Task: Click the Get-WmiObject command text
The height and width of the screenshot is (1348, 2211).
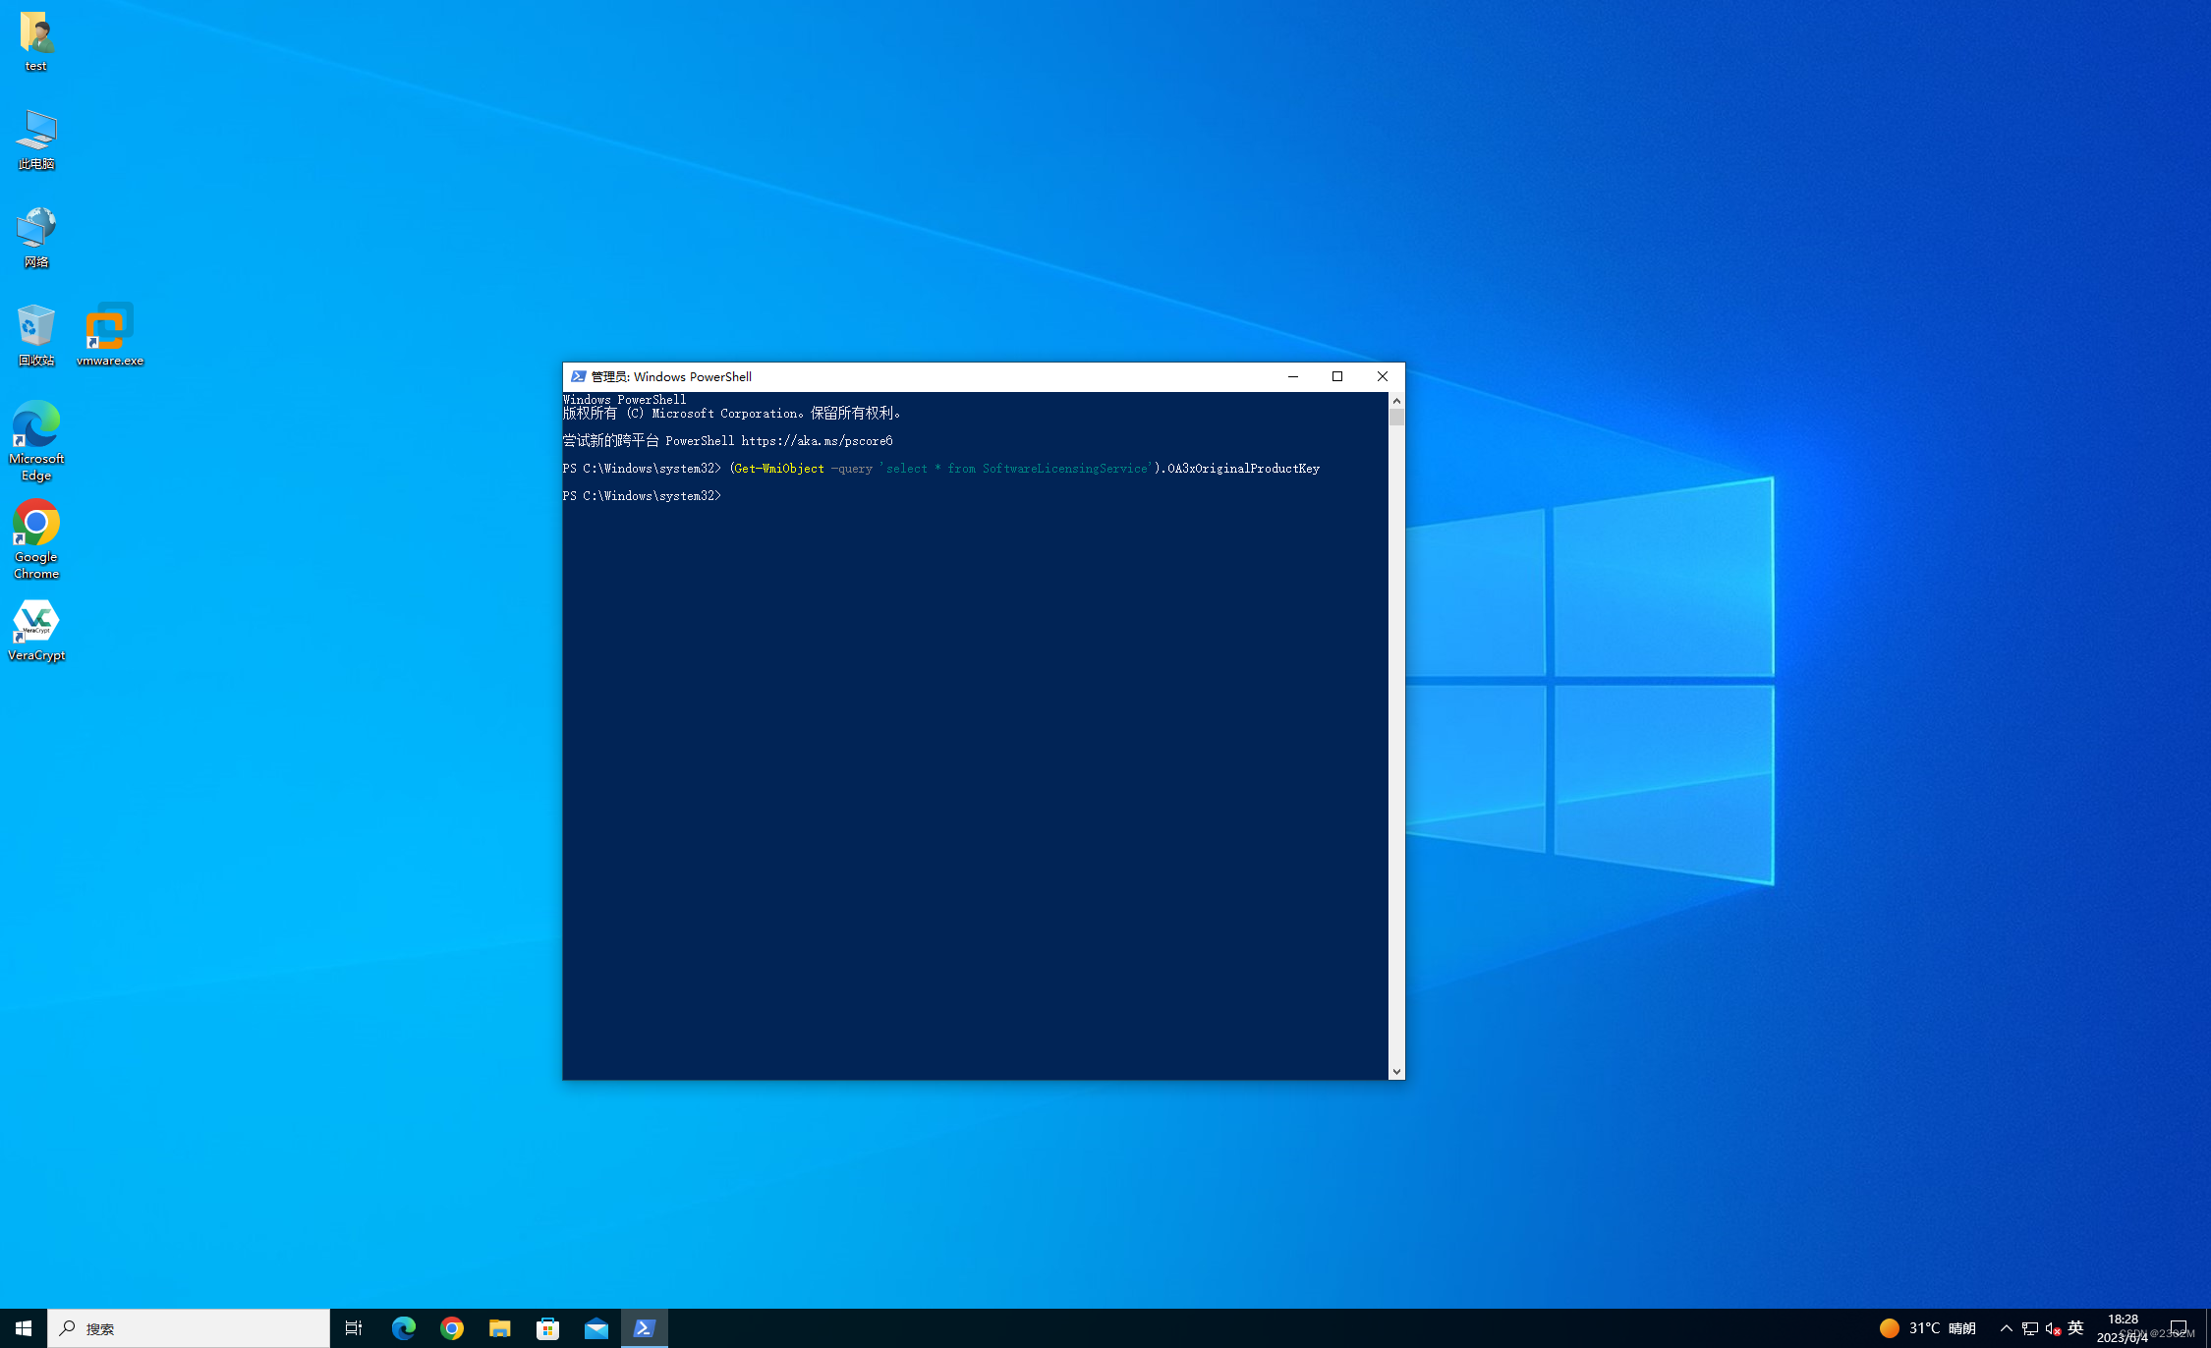Action: point(779,469)
